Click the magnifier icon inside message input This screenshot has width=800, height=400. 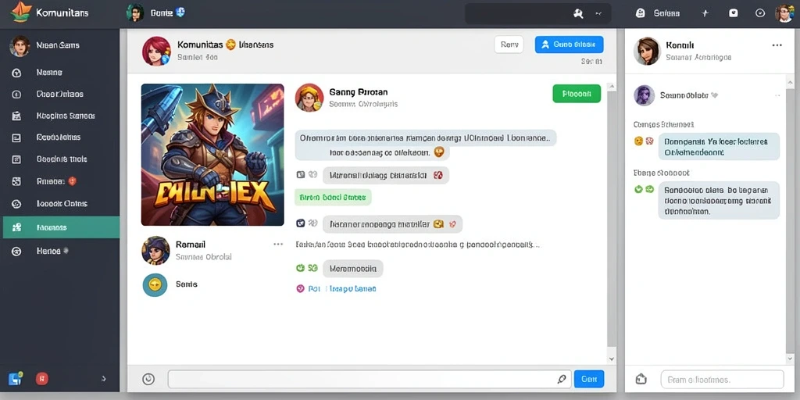(x=561, y=379)
